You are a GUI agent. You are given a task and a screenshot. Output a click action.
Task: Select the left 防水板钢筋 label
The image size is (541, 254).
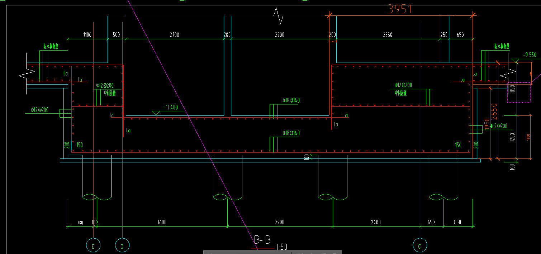51,46
